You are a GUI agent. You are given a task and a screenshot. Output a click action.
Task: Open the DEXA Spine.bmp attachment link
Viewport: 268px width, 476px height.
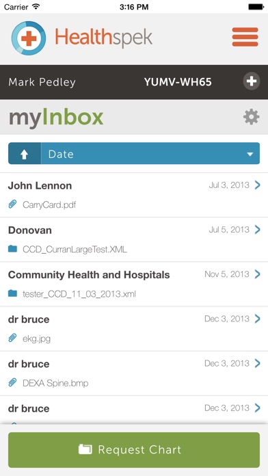click(55, 383)
